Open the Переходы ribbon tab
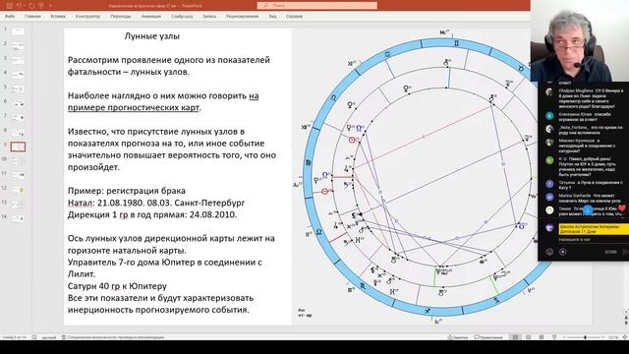 click(121, 17)
